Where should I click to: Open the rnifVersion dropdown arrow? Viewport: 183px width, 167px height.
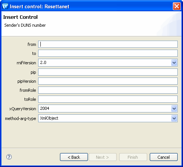174,62
